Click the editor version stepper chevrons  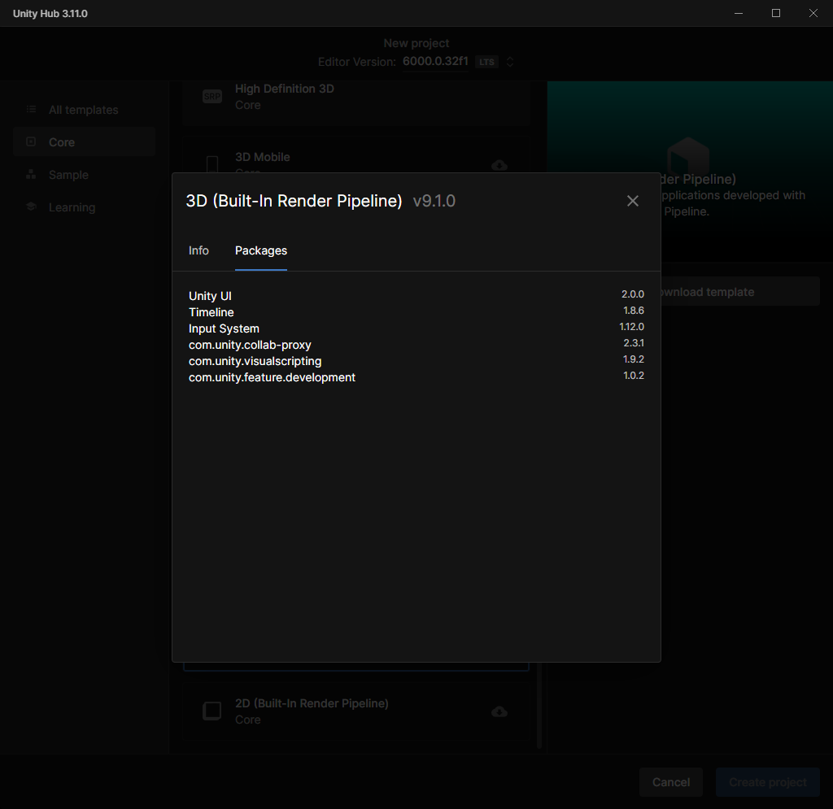(x=510, y=61)
